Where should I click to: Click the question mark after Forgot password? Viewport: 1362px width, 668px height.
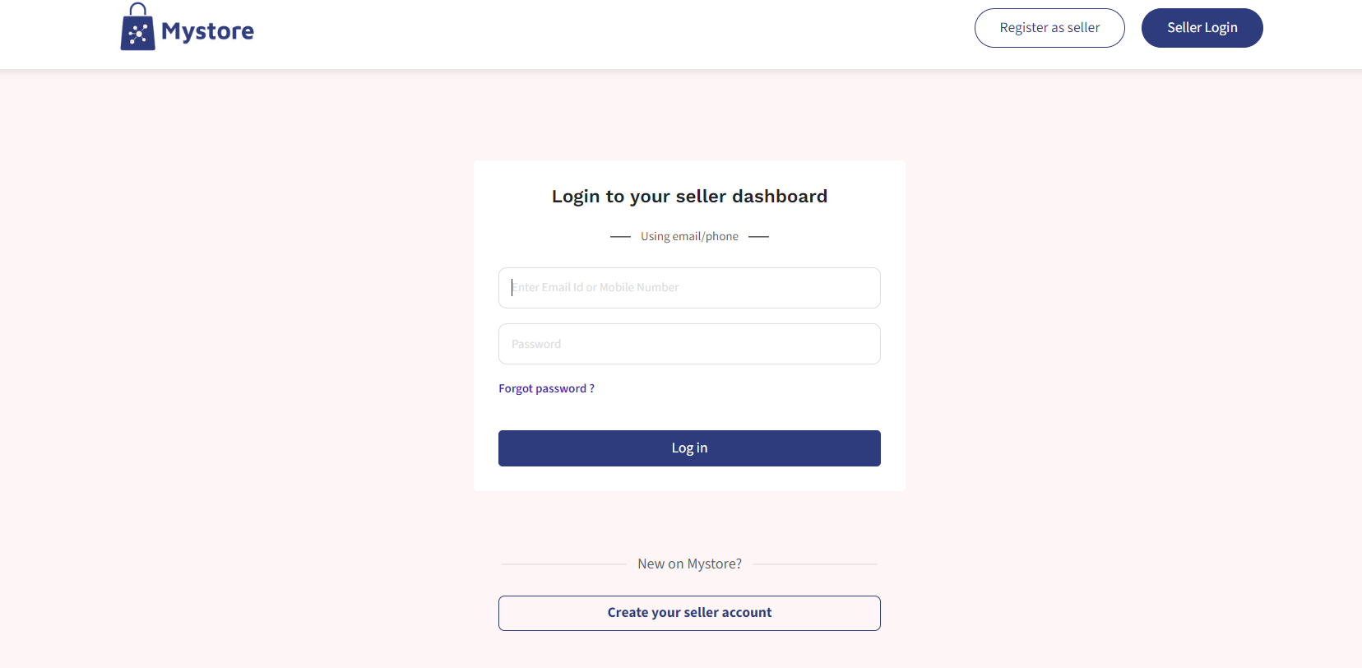(x=592, y=388)
